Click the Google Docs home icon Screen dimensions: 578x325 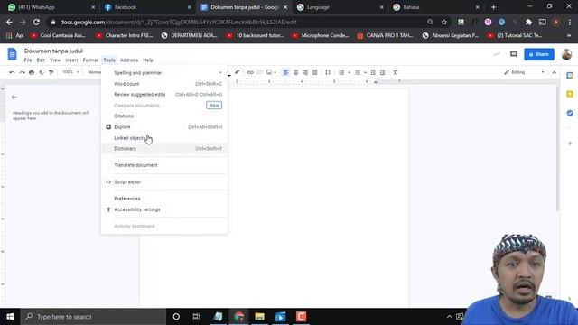pyautogui.click(x=12, y=54)
